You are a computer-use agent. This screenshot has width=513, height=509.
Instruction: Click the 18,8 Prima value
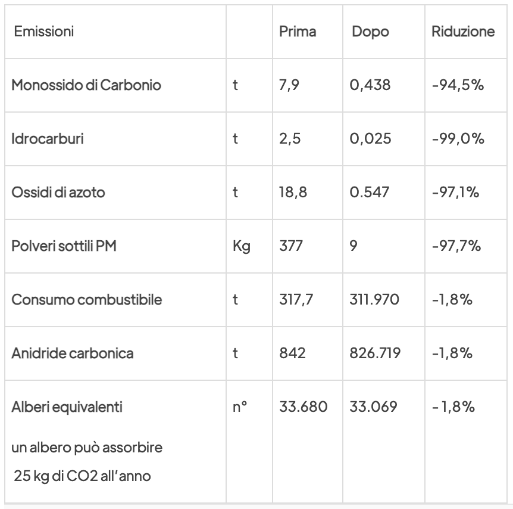pyautogui.click(x=293, y=193)
